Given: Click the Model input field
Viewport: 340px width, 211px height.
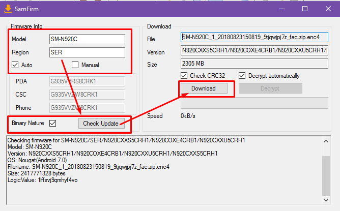Looking at the screenshot, I should 87,39.
